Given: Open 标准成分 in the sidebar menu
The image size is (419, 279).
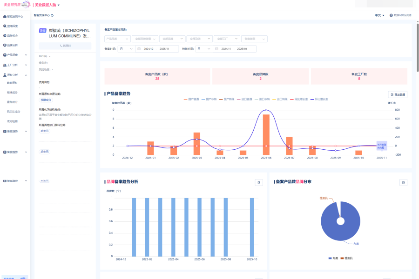Looking at the screenshot, I should [x=12, y=93].
